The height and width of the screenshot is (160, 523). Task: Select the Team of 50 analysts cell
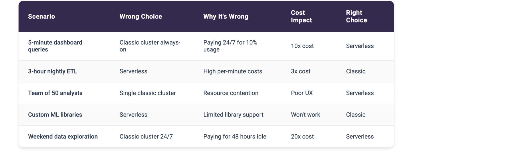point(55,93)
